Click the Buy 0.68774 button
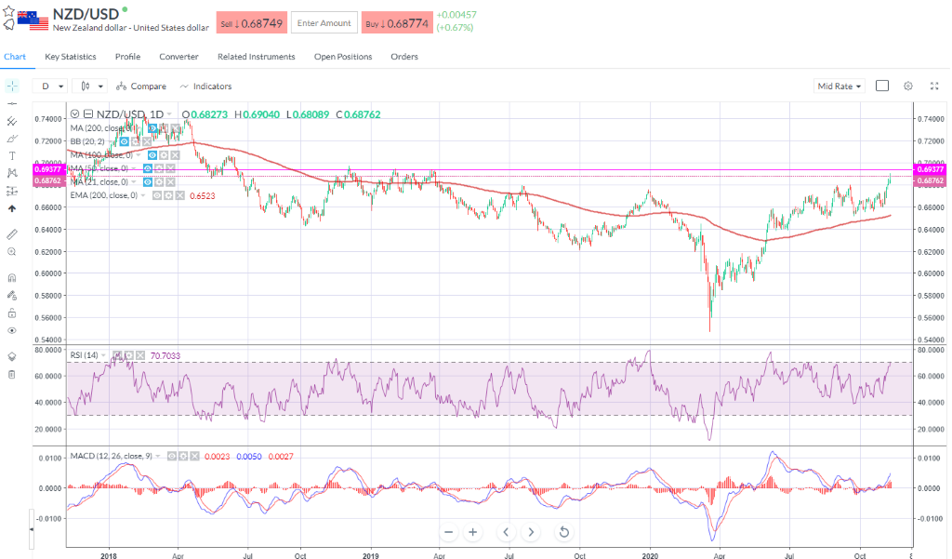The height and width of the screenshot is (559, 952). 397,22
